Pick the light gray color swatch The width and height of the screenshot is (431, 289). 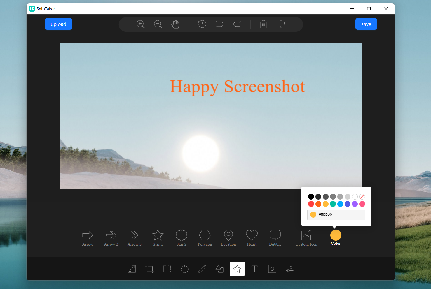(348, 197)
